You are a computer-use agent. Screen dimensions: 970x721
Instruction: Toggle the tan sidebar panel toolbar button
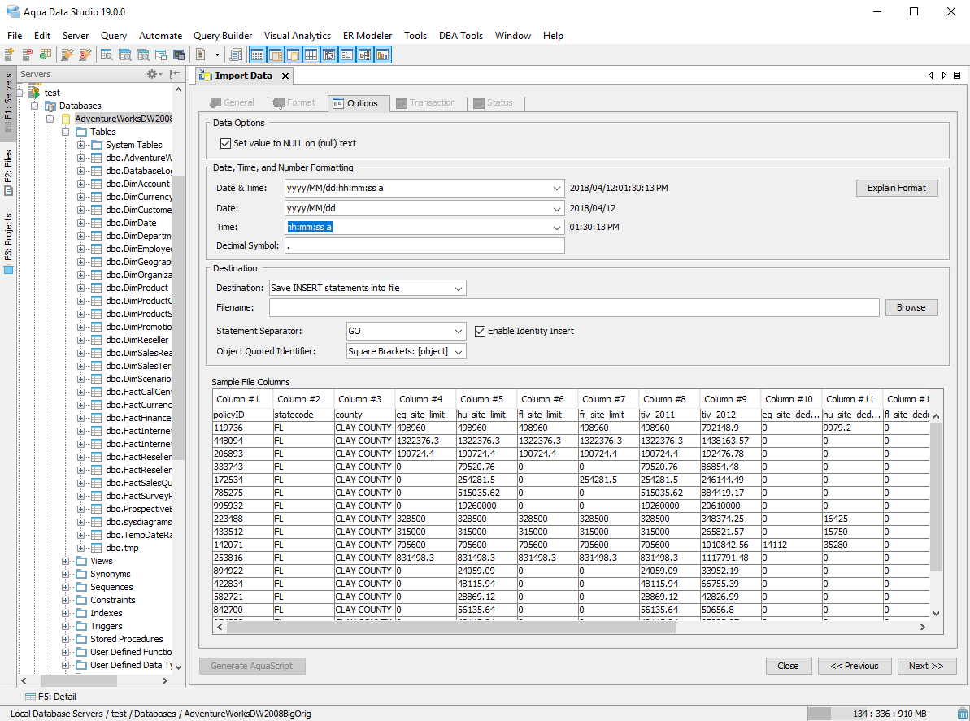(275, 55)
